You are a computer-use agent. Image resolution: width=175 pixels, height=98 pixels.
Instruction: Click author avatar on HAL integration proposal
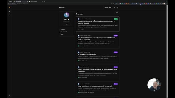point(78,52)
